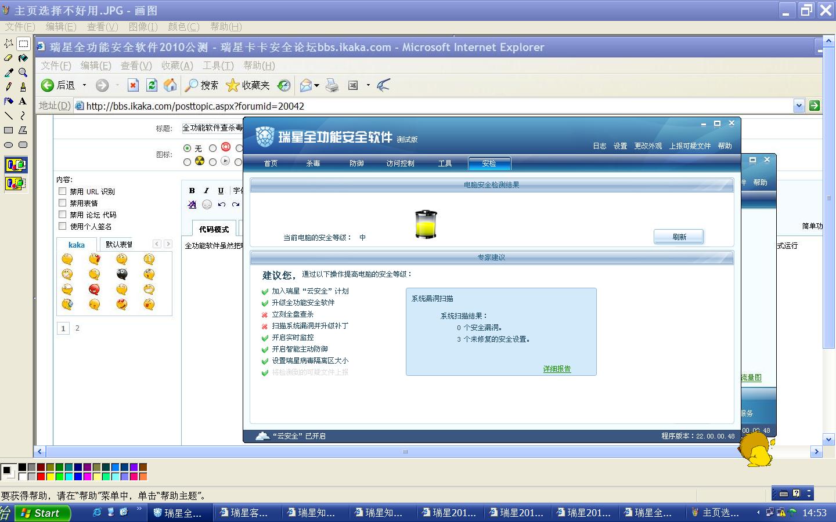This screenshot has width=836, height=522.
Task: Click the IE Refresh toolbar icon
Action: (x=152, y=85)
